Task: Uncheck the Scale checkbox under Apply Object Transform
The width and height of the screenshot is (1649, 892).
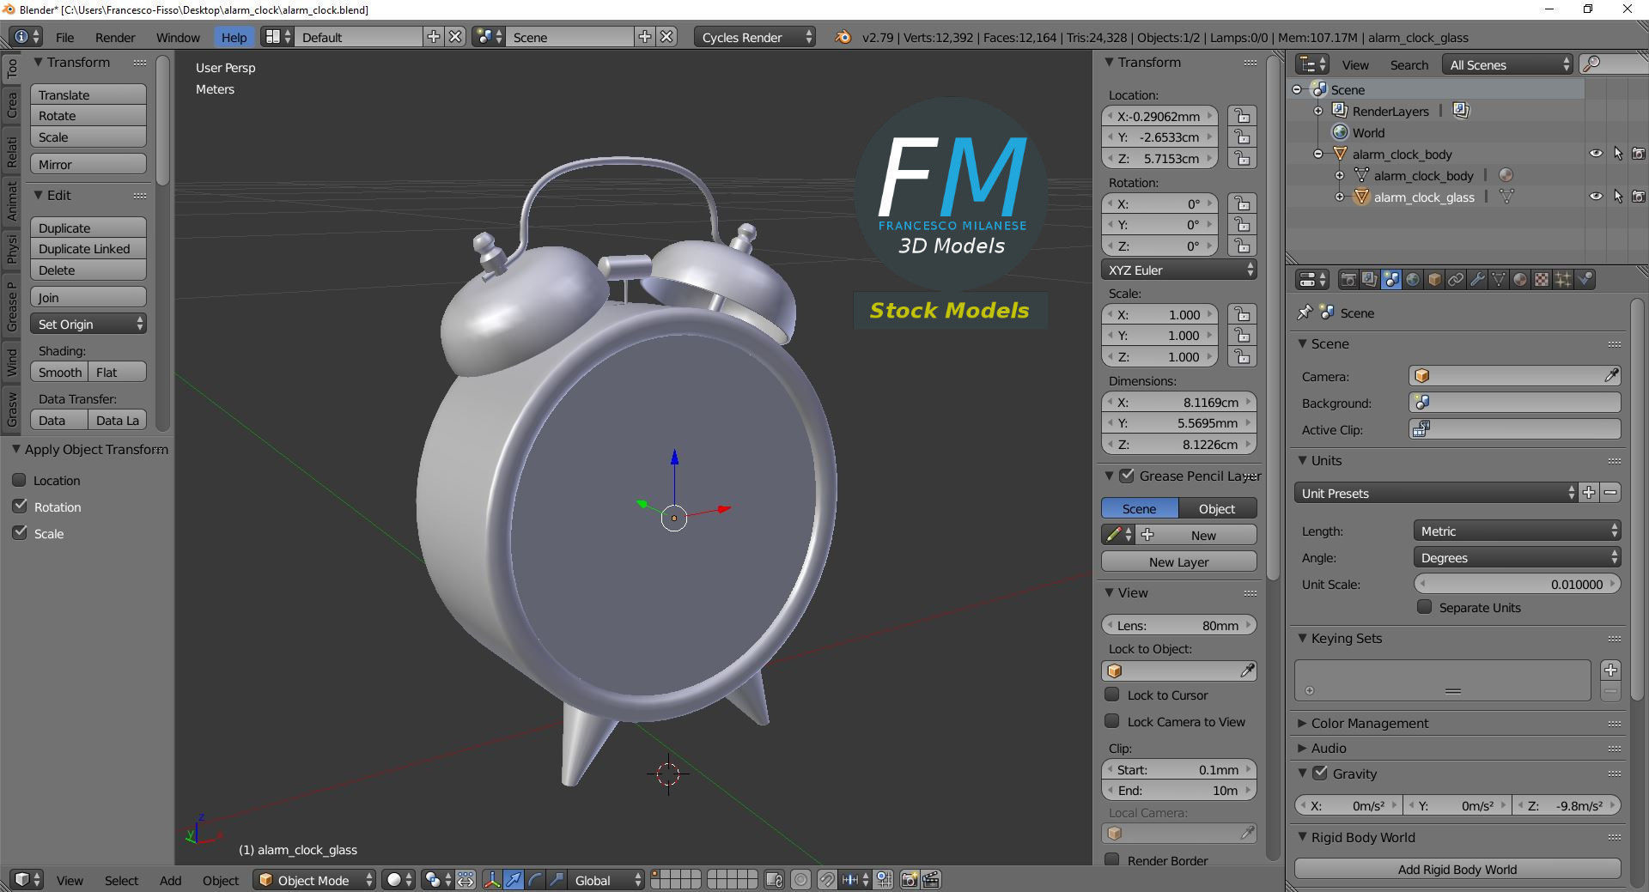Action: click(x=19, y=533)
